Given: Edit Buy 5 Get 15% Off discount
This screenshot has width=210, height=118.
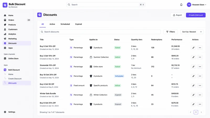Looking at the screenshot, I should point(193,48).
